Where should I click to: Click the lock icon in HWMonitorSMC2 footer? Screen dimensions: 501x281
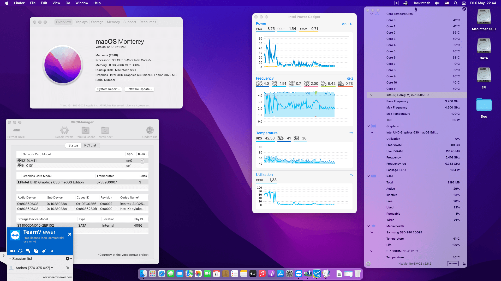pos(464,264)
